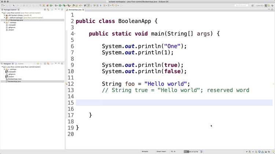Viewport: 275px width, 154px height.
Task: Click the code System.out.println(false);
Action: [x=144, y=71]
